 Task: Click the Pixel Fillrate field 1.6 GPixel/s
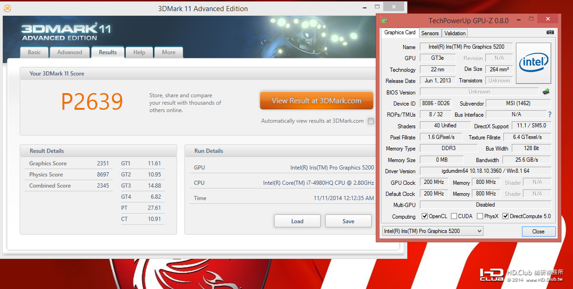click(x=441, y=137)
